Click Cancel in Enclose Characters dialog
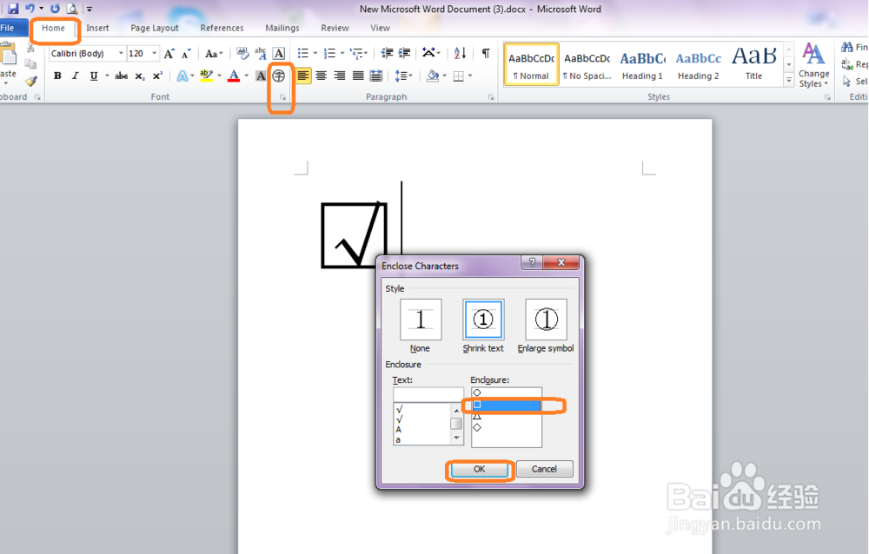This screenshot has height=554, width=869. click(x=544, y=469)
